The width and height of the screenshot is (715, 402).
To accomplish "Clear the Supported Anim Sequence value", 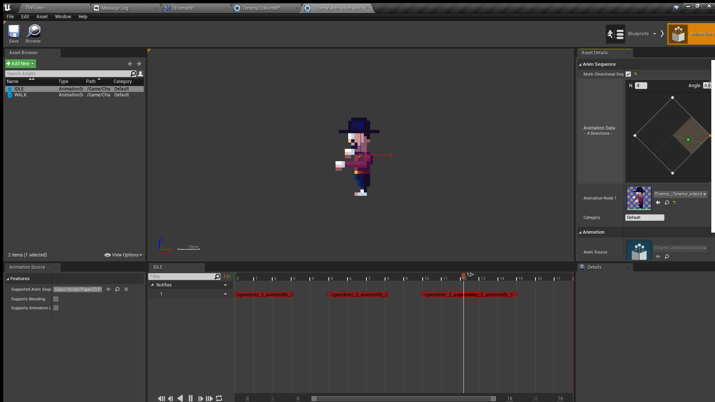I will point(126,289).
